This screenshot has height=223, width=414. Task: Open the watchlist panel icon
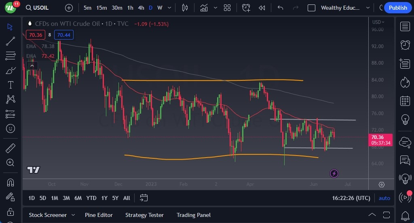pyautogui.click(x=405, y=27)
